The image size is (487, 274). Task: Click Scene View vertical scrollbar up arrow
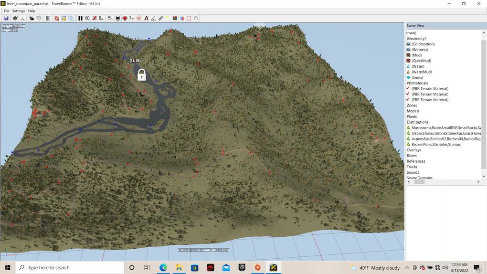[484, 32]
